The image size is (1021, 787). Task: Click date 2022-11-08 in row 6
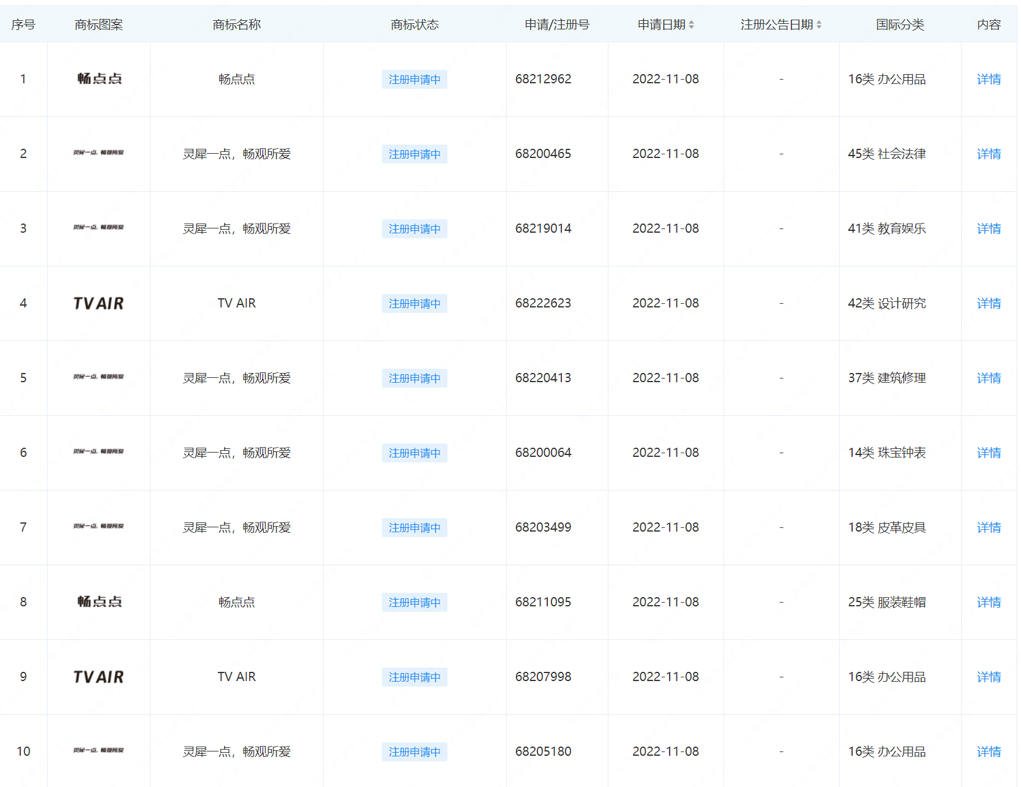click(x=665, y=453)
